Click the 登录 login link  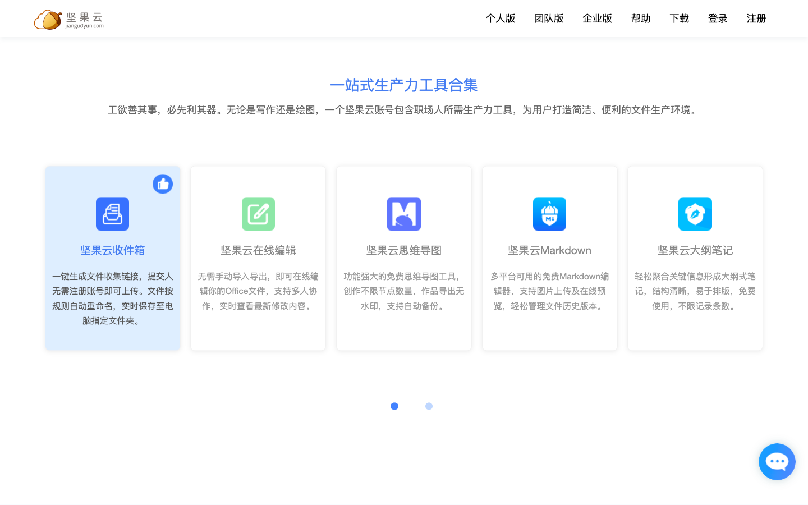click(x=717, y=19)
